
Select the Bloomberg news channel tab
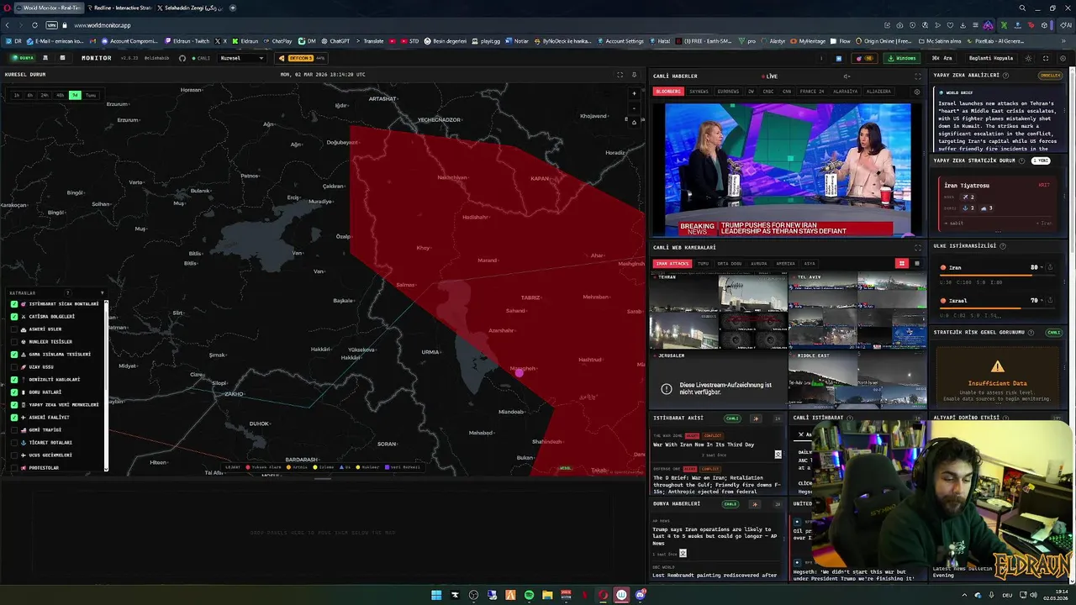(668, 92)
